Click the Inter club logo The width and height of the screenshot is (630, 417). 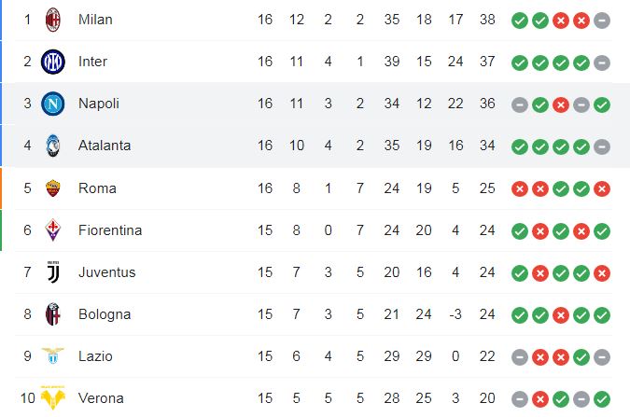52,62
